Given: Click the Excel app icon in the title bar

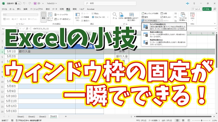Looking at the screenshot, I should click(x=3, y=3).
